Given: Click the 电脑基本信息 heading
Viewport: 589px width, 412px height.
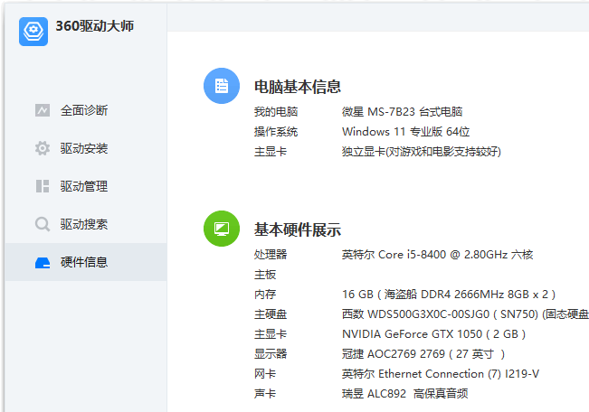Looking at the screenshot, I should coord(298,87).
